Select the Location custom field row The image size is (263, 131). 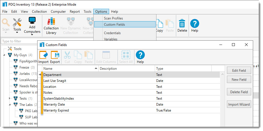click(129, 87)
